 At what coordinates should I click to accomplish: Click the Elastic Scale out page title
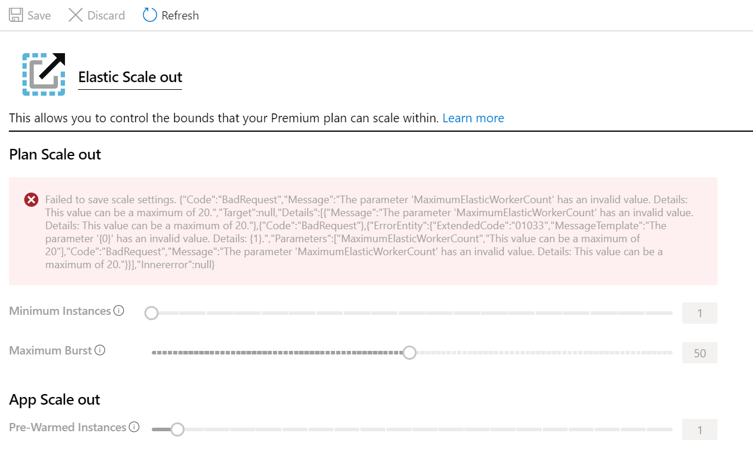(x=130, y=77)
